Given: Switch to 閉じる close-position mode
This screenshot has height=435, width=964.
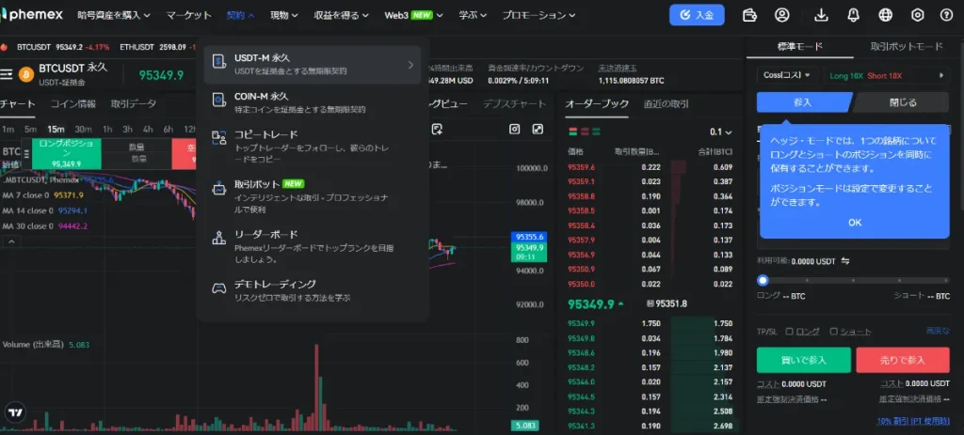Looking at the screenshot, I should (x=903, y=102).
